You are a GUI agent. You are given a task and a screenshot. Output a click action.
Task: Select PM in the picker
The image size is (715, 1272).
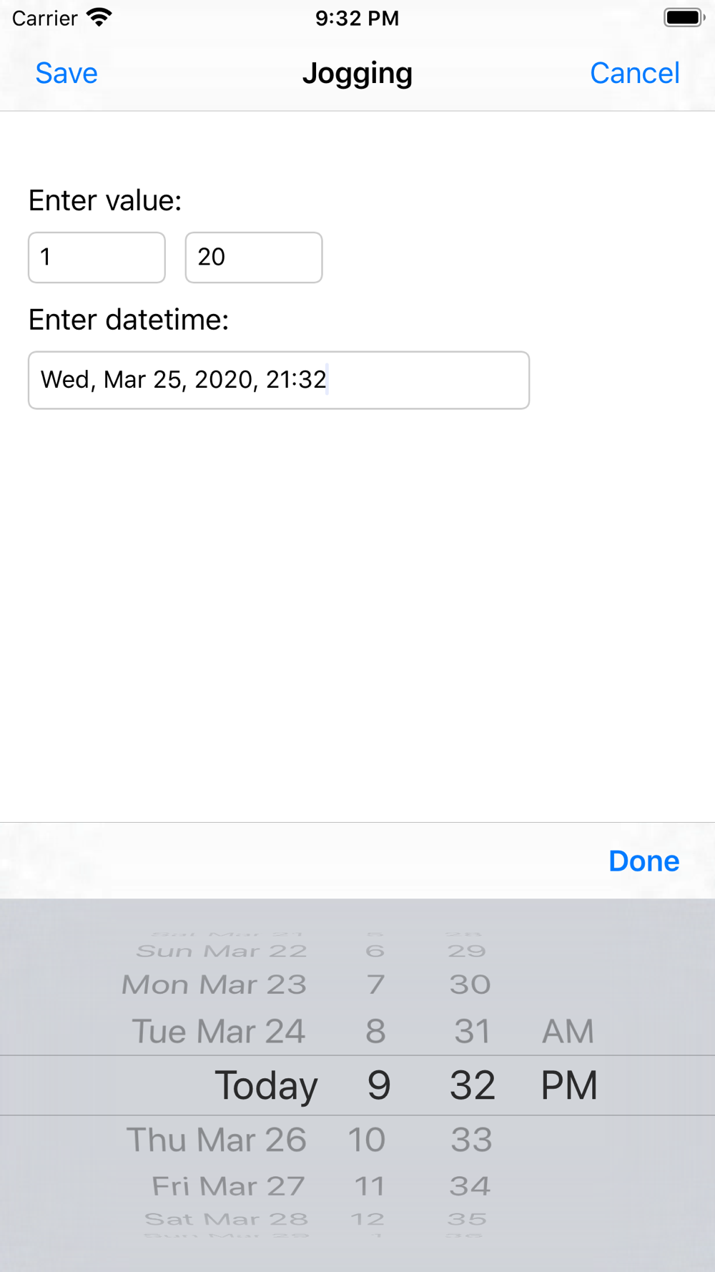(x=569, y=1085)
